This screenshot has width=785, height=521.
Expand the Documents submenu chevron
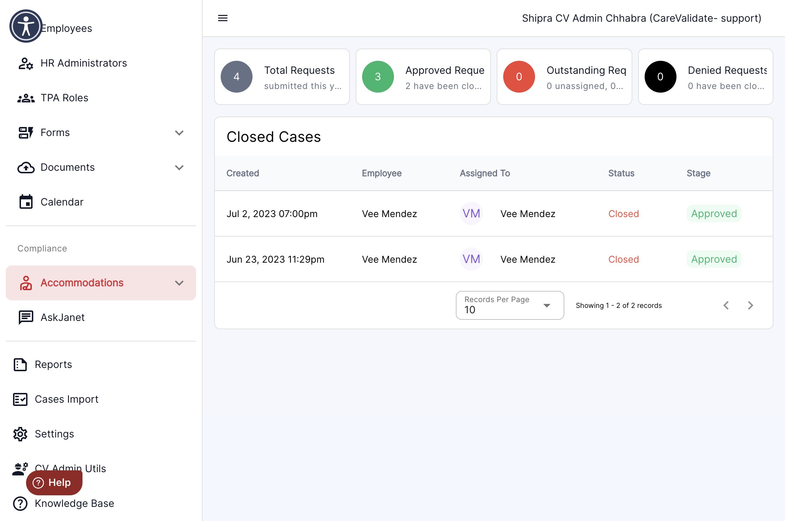click(179, 168)
